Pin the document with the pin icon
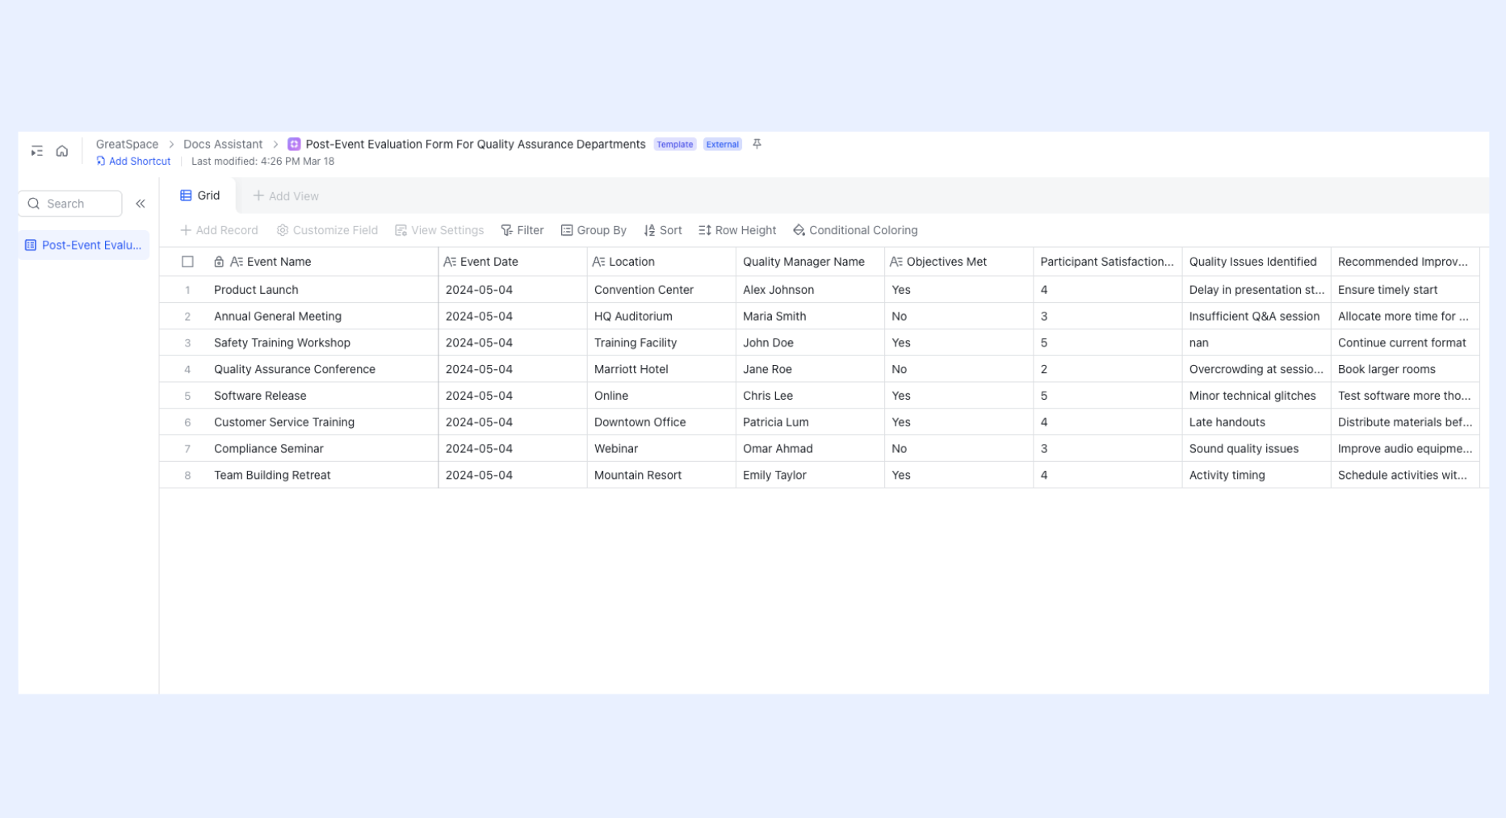 tap(757, 144)
